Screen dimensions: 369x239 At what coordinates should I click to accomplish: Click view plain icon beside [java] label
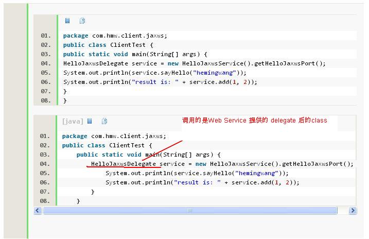coord(90,121)
